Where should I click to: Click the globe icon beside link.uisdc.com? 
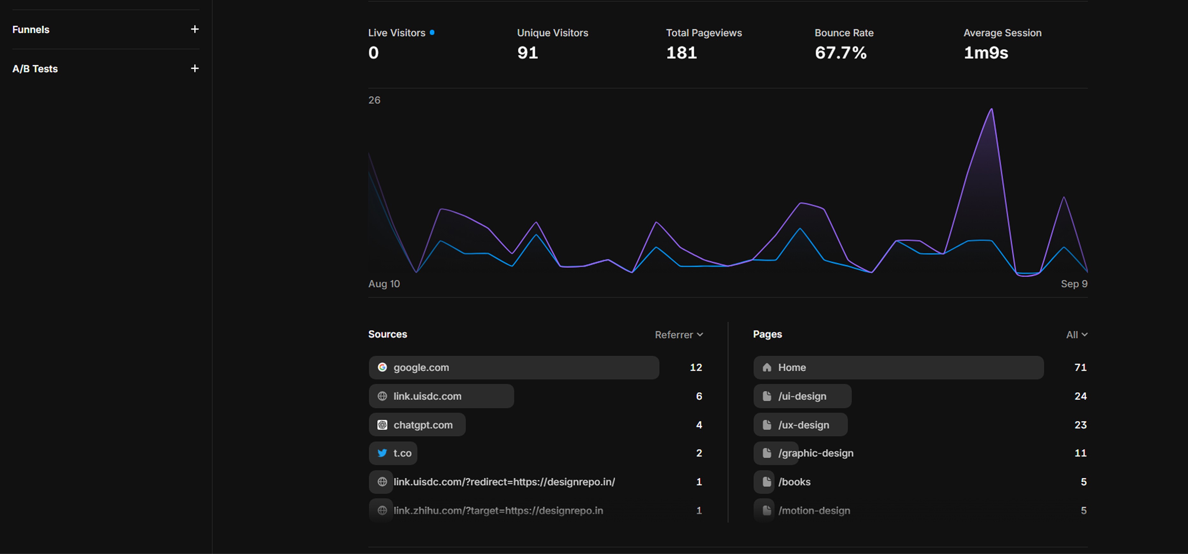click(x=382, y=396)
